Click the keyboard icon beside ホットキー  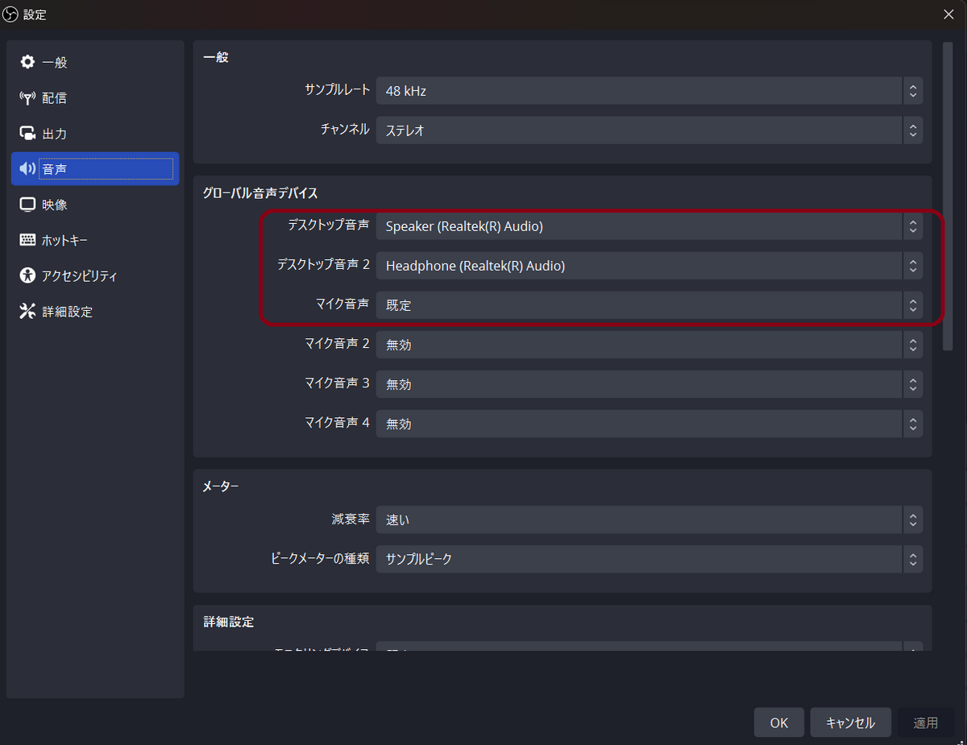[27, 240]
